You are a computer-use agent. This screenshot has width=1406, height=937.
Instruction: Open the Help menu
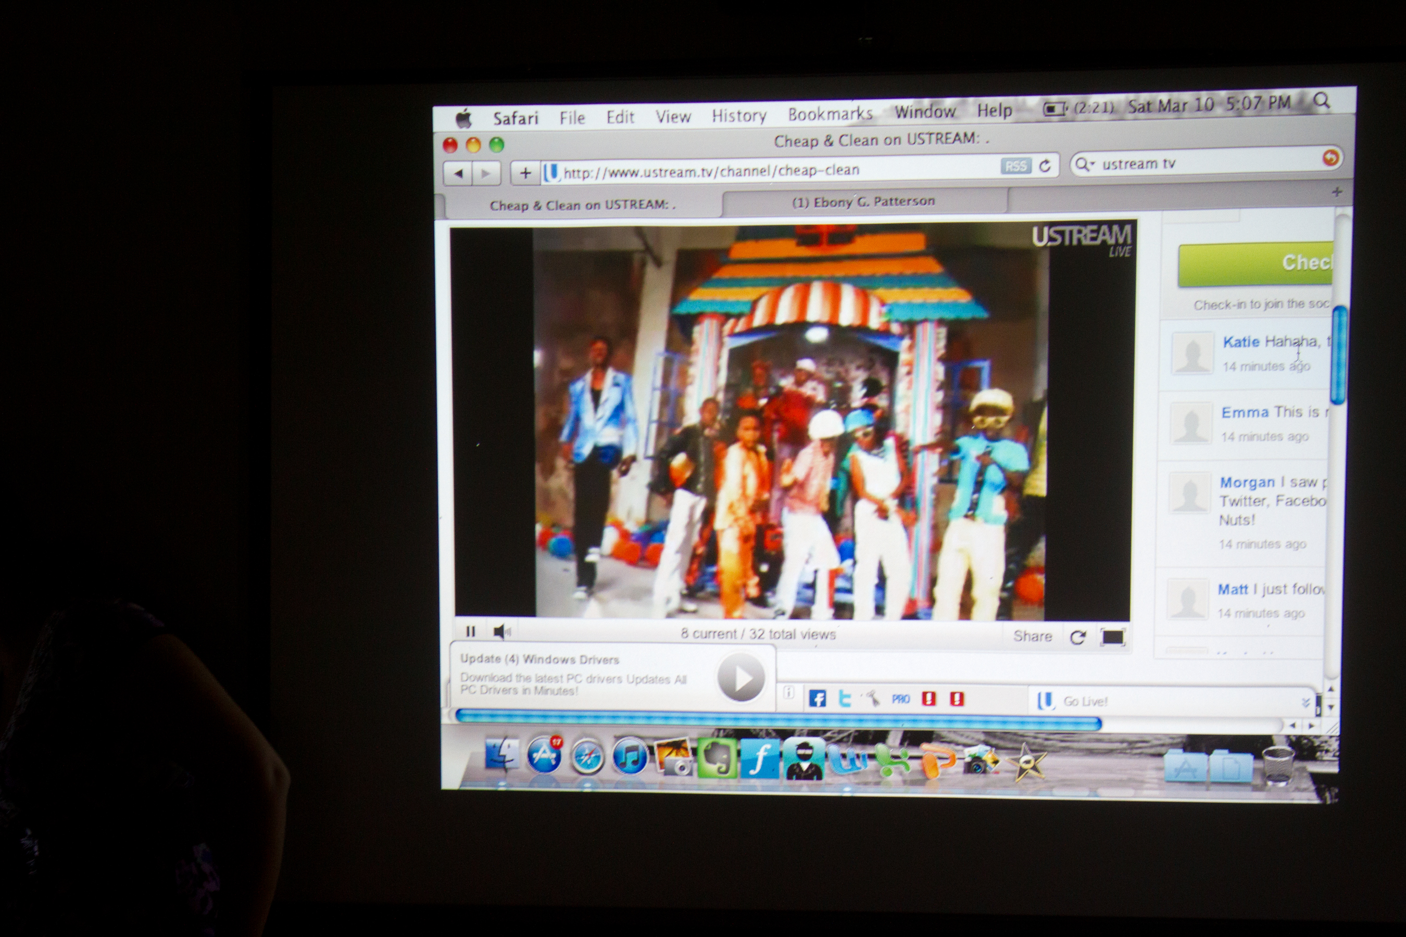coord(995,110)
